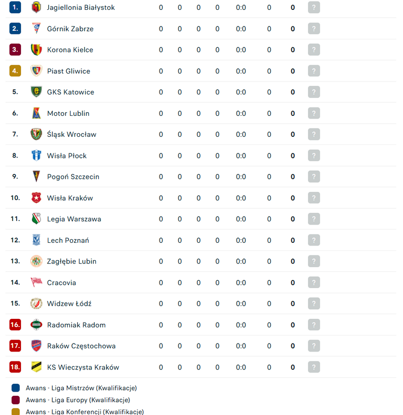Select the KS Wieczysta Kraków crest
This screenshot has width=403, height=415.
click(x=36, y=367)
